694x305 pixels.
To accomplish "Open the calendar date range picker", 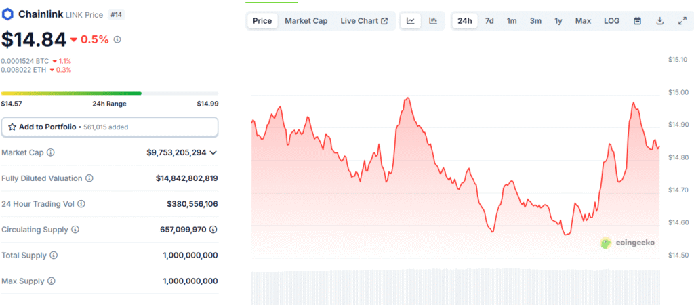I will (637, 21).
